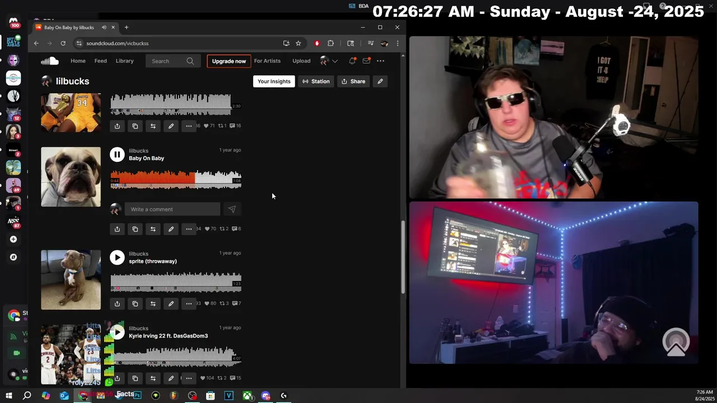
Task: Bookmark this page with the star
Action: coord(299,43)
